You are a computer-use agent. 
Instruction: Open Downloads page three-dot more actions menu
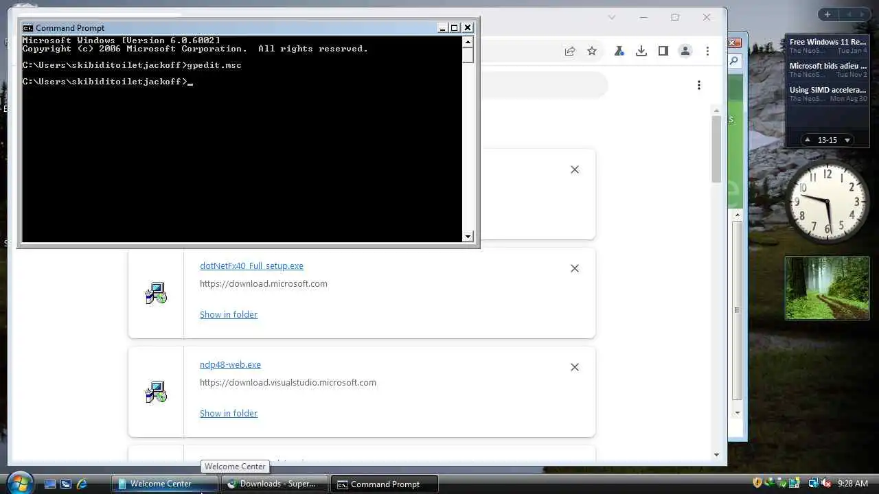coord(699,85)
